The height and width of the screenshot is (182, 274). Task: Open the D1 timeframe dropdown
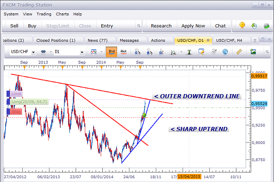click(82, 52)
